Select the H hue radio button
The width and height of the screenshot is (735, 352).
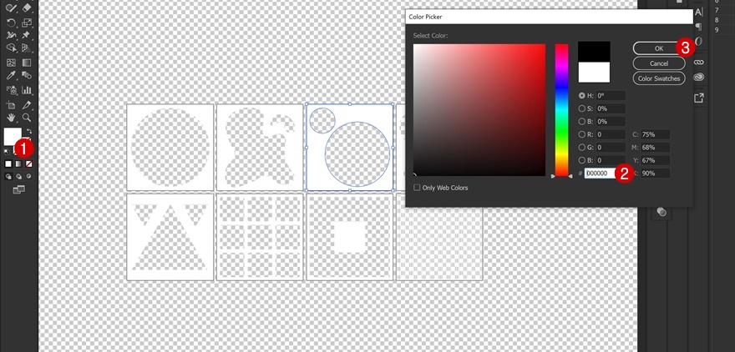(x=581, y=95)
